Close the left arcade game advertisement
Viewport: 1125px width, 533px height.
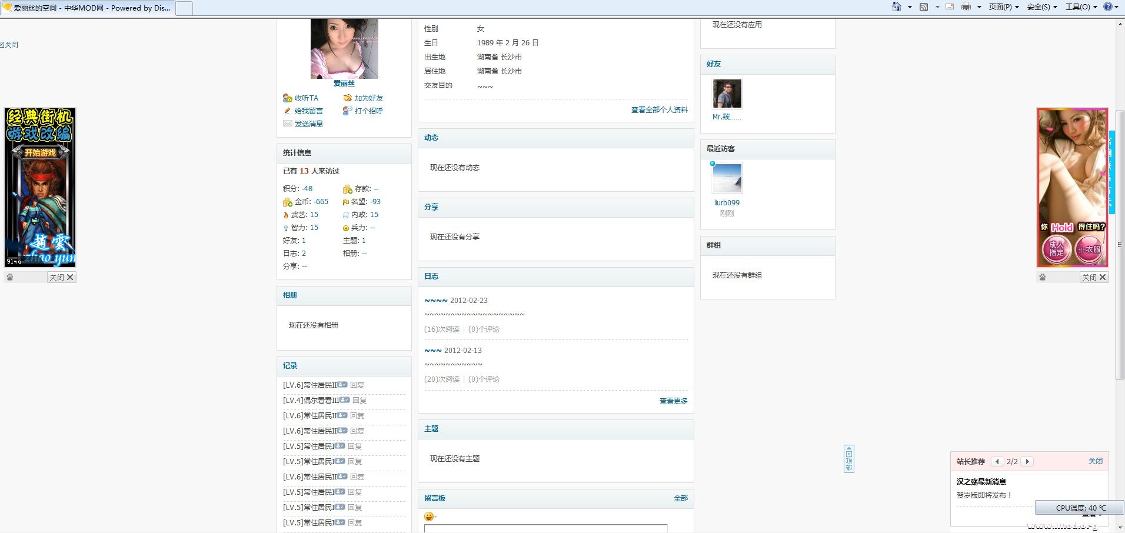62,277
